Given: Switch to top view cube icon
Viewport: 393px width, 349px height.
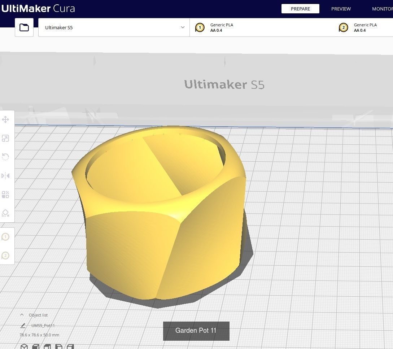Looking at the screenshot, I should point(47,346).
